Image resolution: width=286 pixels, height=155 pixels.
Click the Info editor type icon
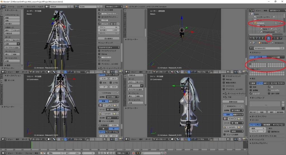coord(3,7)
